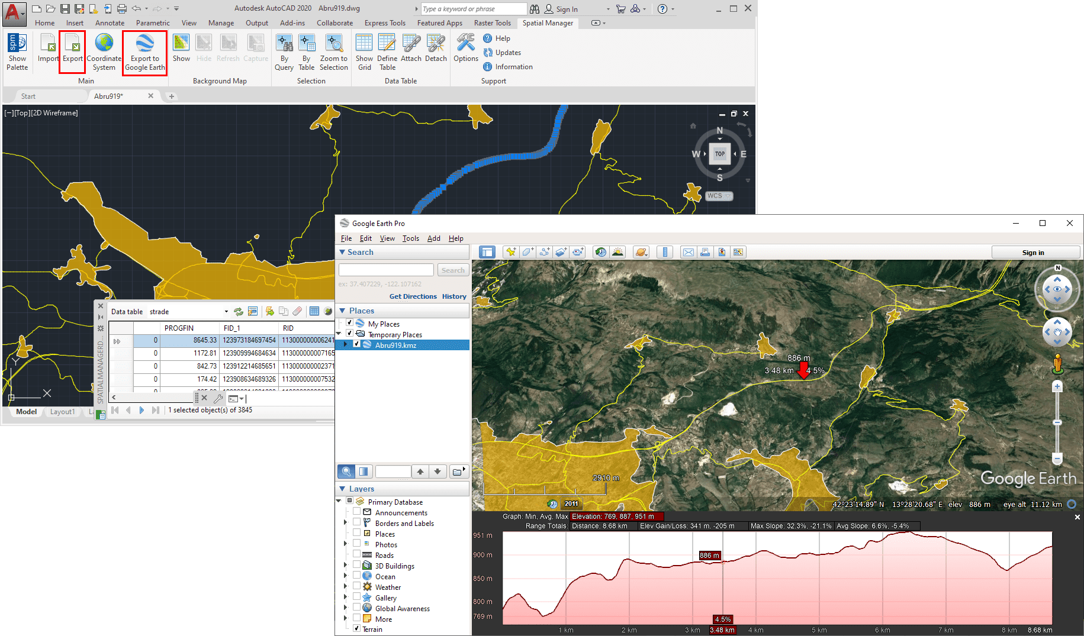This screenshot has height=636, width=1084.
Task: Expand Global Awareness layer node
Action: click(346, 608)
